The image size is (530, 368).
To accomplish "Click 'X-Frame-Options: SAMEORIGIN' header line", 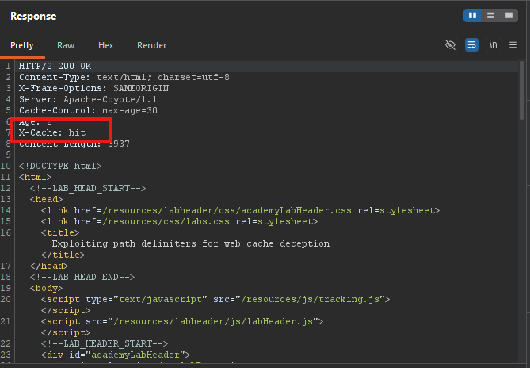I will (x=93, y=88).
